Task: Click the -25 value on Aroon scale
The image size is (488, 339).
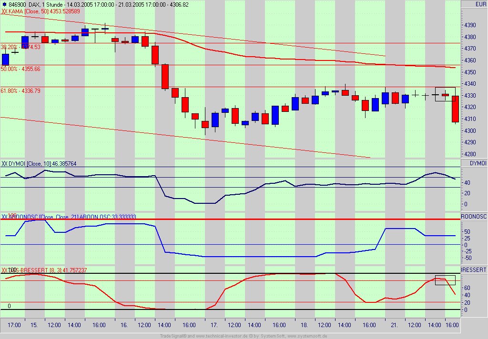Action: [x=468, y=251]
